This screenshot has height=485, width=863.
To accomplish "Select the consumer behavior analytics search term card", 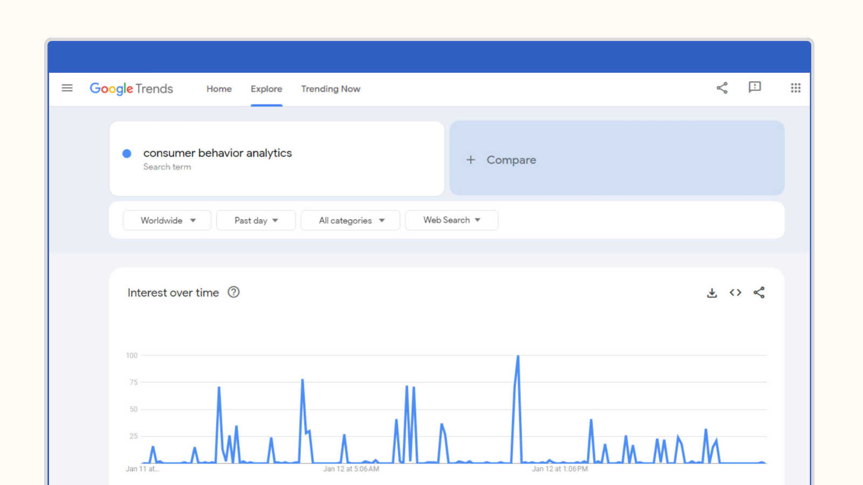I will click(x=276, y=158).
